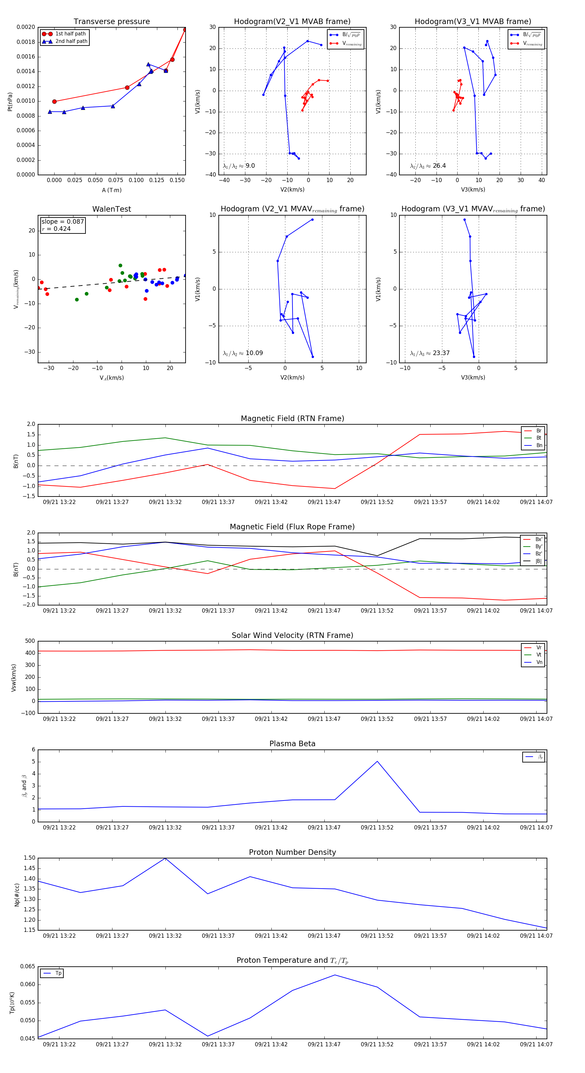Click 'Hodogram (V2_V1 MVAV remaining frame)' title

tap(292, 209)
